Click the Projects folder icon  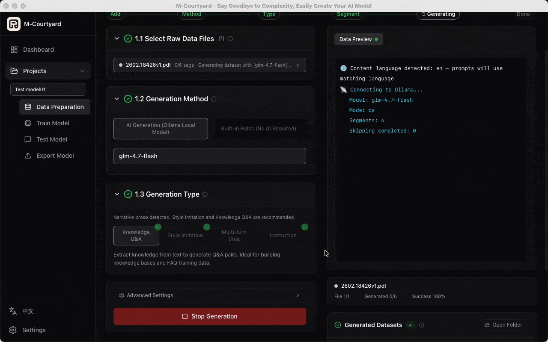click(14, 71)
